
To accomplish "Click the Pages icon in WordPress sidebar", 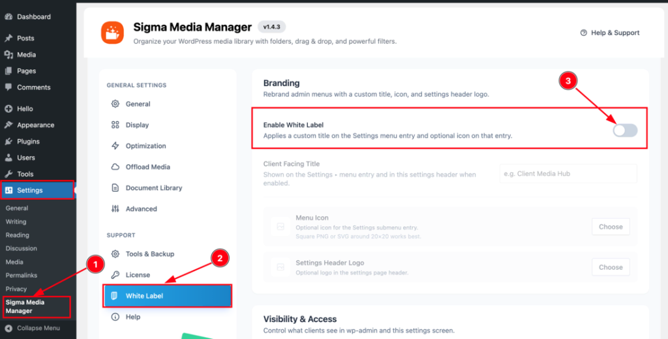I will tap(8, 71).
